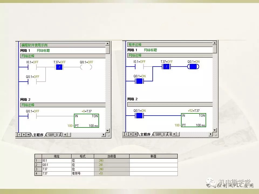Click the 地址 column header in status table
The height and width of the screenshot is (194, 259).
click(x=57, y=156)
